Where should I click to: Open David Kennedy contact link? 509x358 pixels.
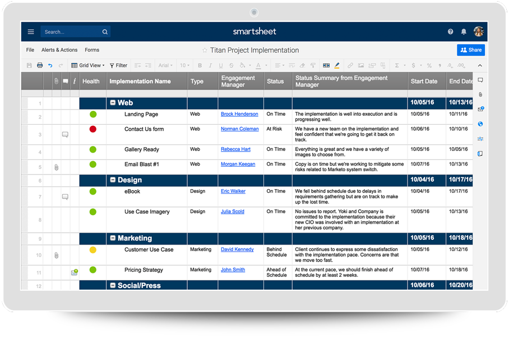pos(237,249)
